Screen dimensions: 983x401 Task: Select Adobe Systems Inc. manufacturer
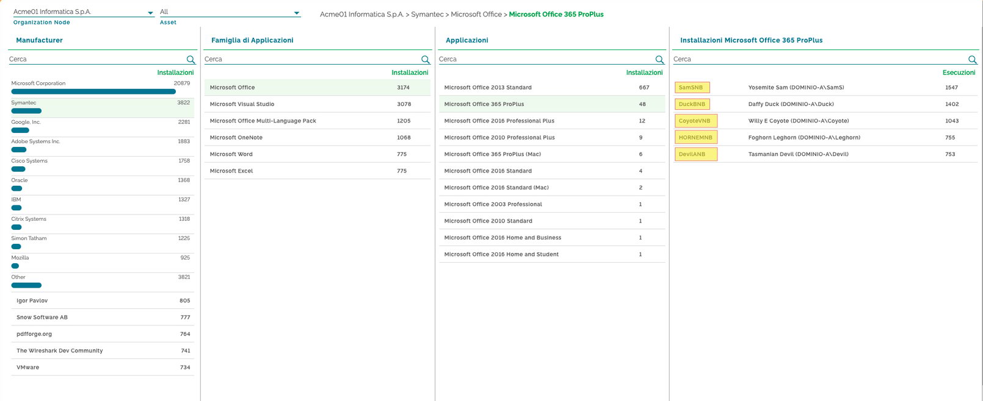[x=101, y=146]
